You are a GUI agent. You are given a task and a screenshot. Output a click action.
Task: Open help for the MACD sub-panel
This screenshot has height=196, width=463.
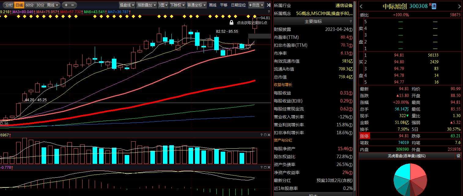point(261,167)
